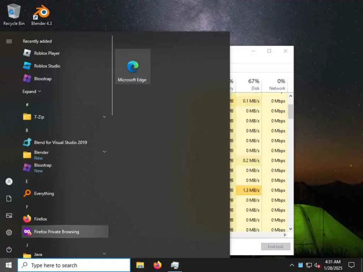
Task: Select Blender 4.3 desktop shortcut
Action: [x=42, y=14]
